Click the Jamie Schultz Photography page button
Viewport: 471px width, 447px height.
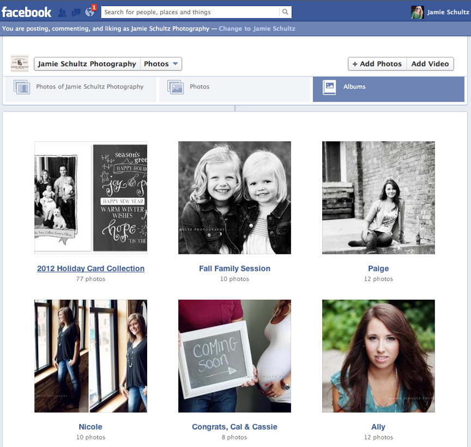(87, 64)
